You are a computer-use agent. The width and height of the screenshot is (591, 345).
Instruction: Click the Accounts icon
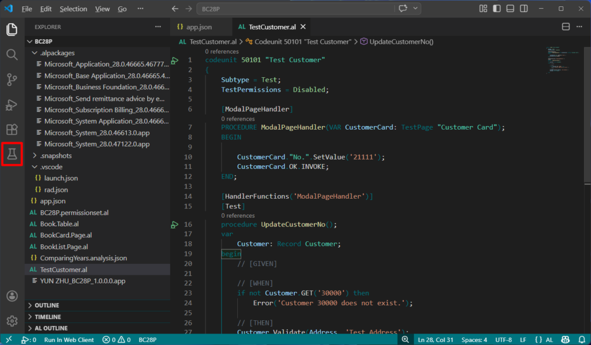(x=12, y=296)
